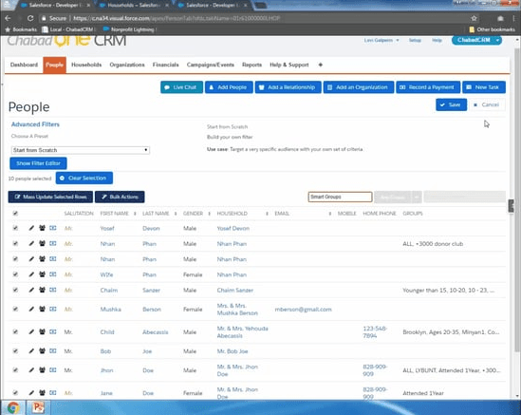Sort by First Name column arrow

point(135,214)
